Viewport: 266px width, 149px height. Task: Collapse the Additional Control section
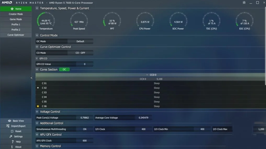pos(37,123)
